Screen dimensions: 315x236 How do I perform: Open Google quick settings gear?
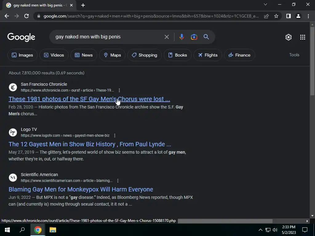click(289, 37)
